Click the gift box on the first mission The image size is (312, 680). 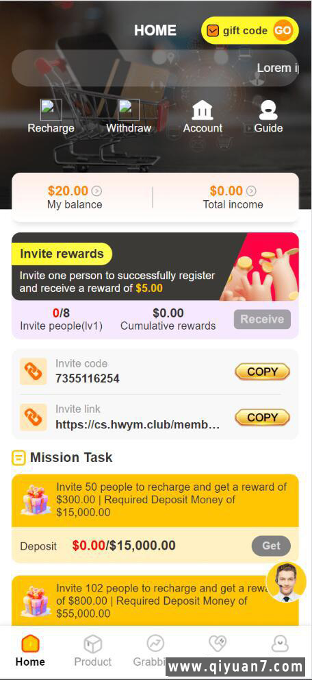[36, 500]
